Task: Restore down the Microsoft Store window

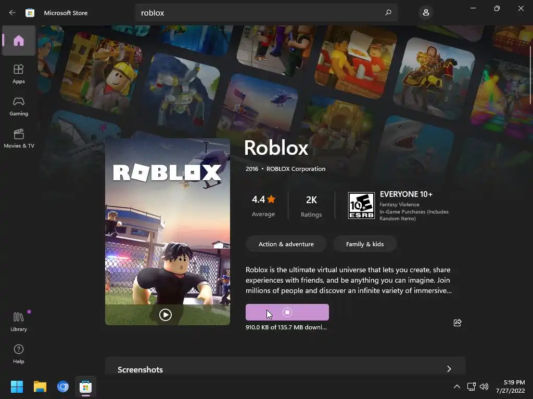Action: pos(497,8)
